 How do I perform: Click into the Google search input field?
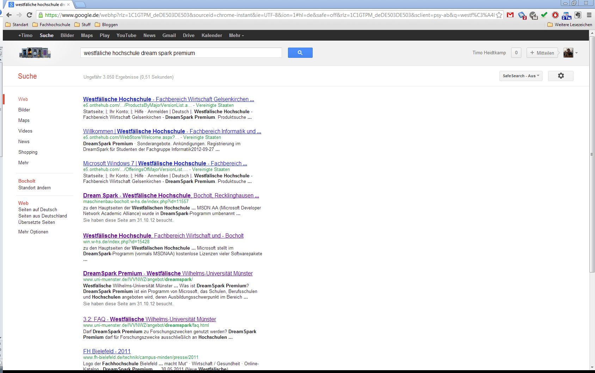tap(181, 53)
